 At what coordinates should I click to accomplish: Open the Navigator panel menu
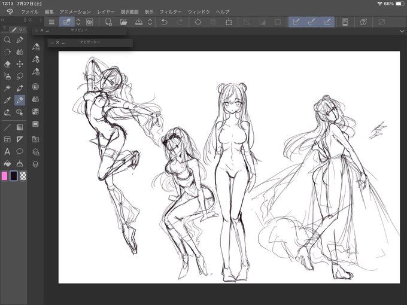coord(52,42)
